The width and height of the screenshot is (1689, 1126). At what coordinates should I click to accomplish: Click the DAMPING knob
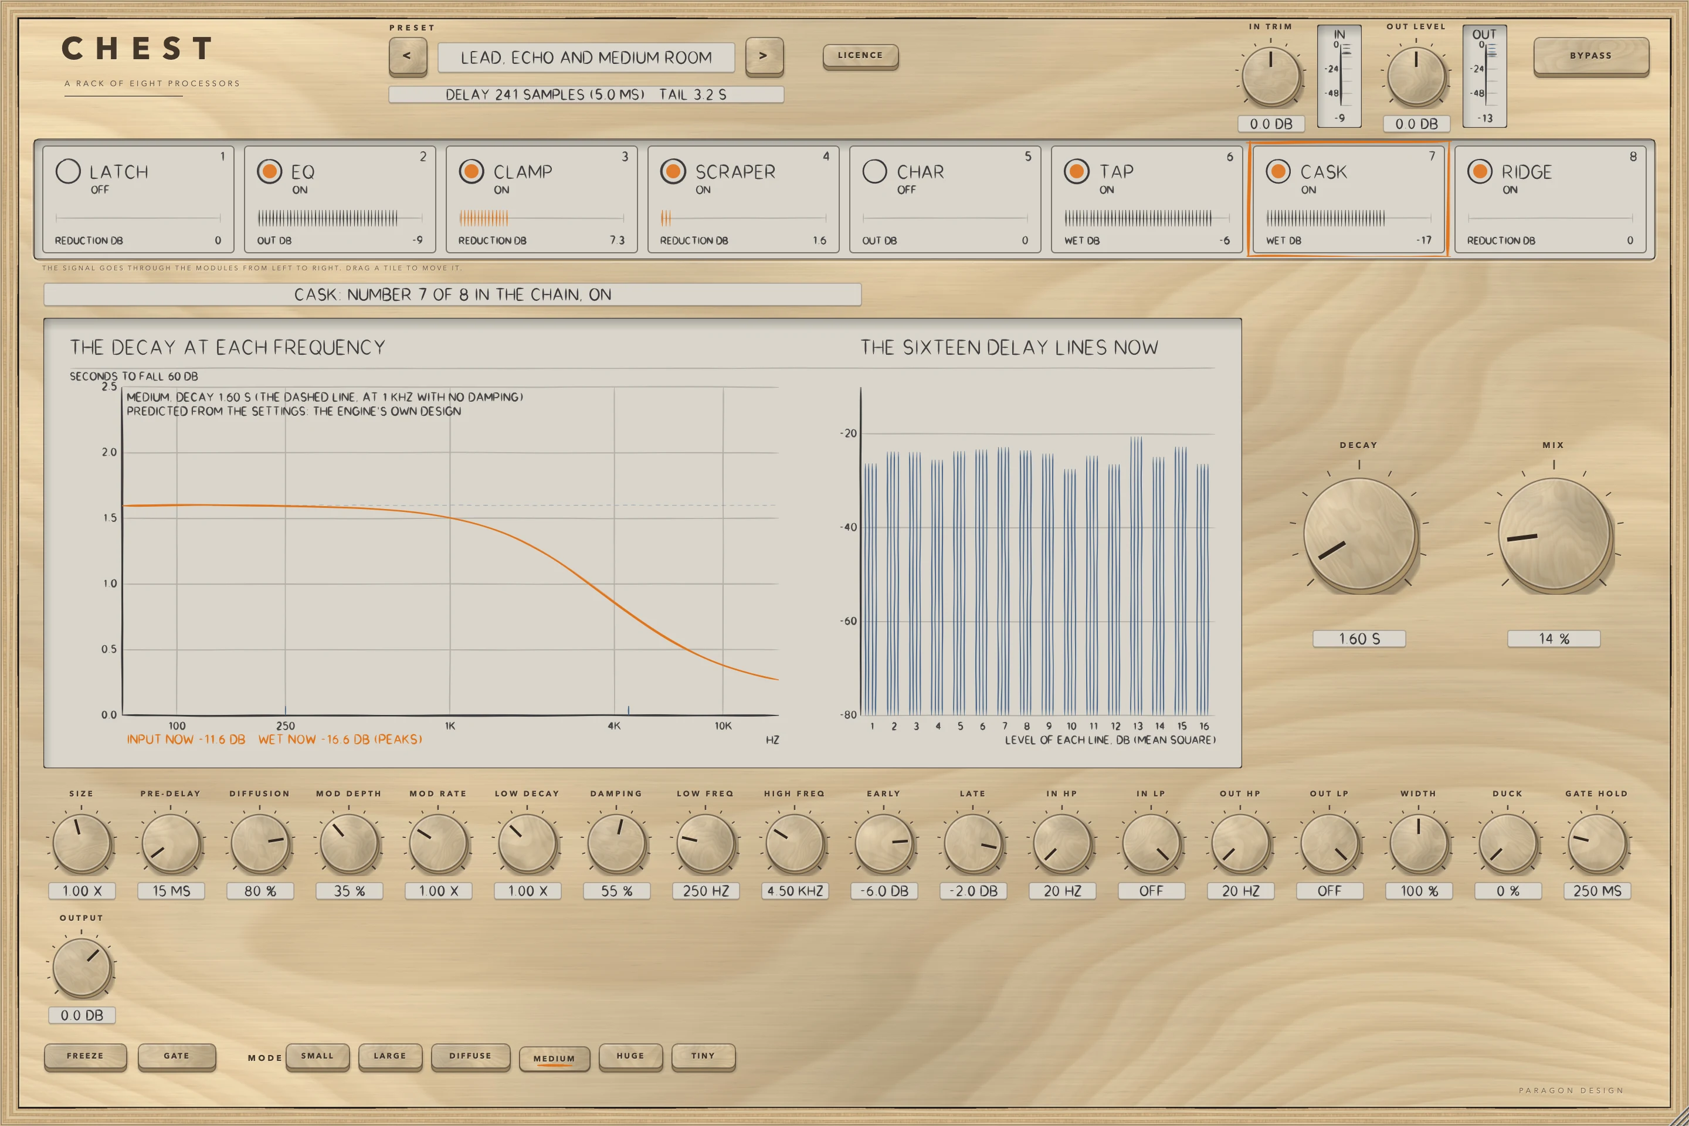pyautogui.click(x=617, y=843)
